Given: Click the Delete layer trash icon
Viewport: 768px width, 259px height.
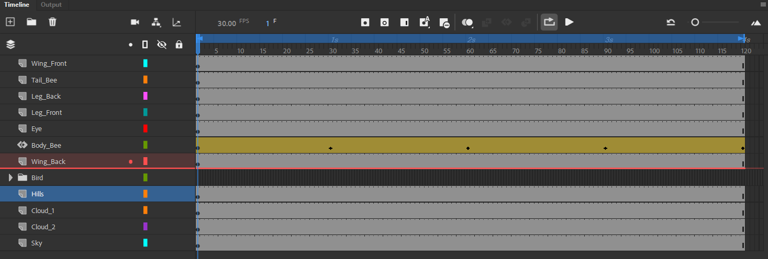Looking at the screenshot, I should pyautogui.click(x=52, y=22).
